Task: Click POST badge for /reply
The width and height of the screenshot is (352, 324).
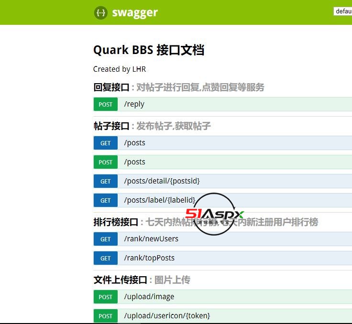Action: [x=106, y=104]
